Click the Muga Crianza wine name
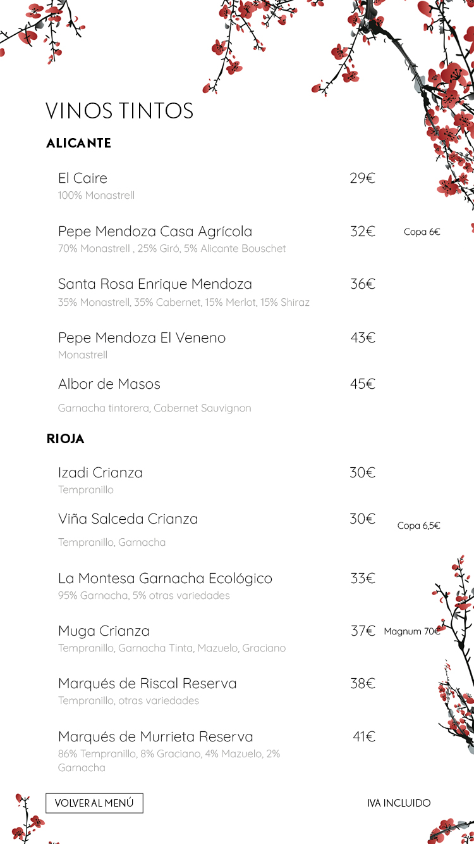 click(x=104, y=631)
